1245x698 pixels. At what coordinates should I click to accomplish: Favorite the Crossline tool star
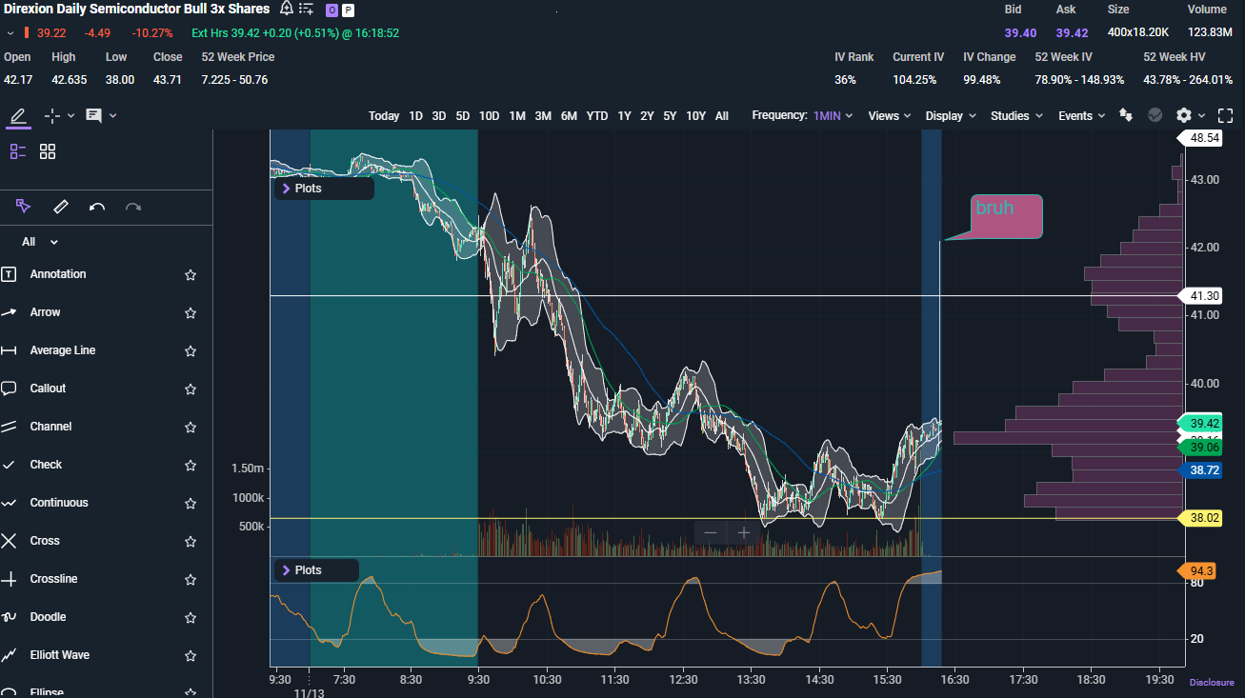point(191,579)
